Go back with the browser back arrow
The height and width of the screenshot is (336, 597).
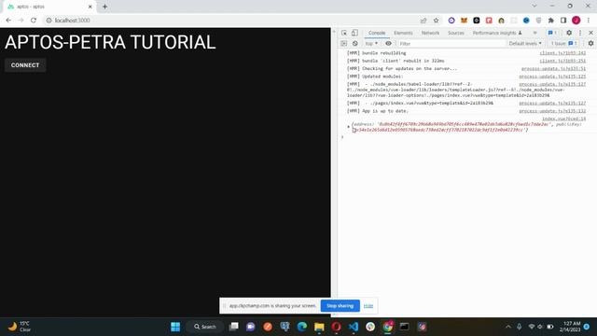click(8, 21)
